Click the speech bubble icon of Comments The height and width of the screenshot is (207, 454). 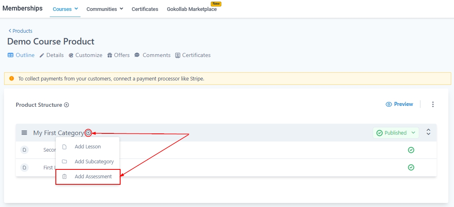tap(137, 55)
